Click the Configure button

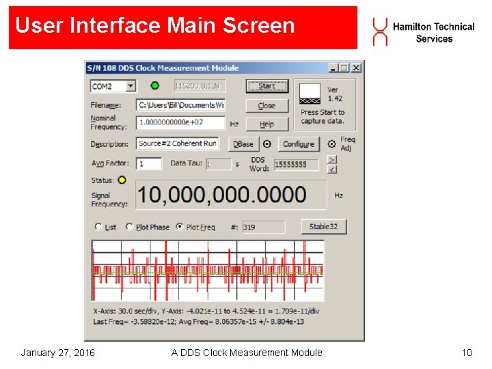point(299,144)
